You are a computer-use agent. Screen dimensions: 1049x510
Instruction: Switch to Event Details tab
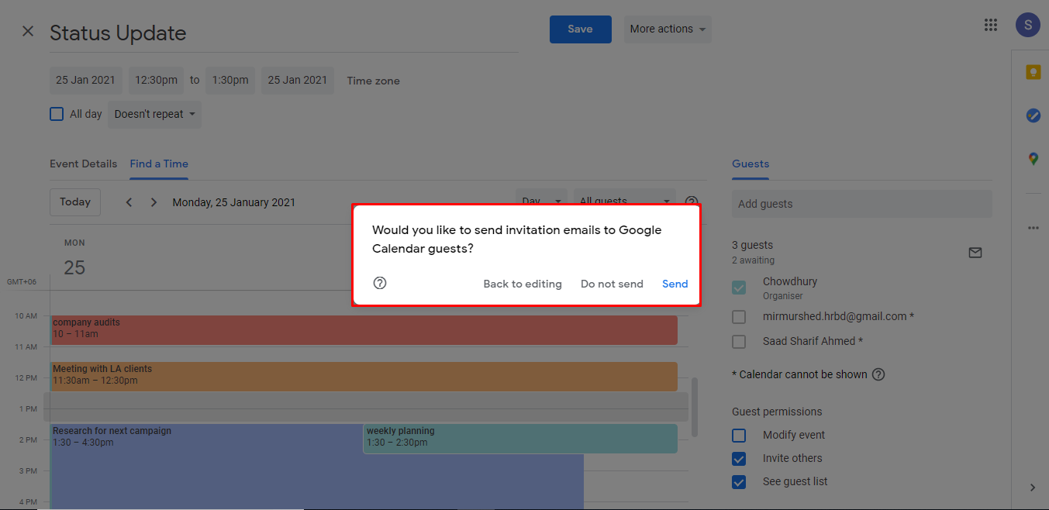84,164
